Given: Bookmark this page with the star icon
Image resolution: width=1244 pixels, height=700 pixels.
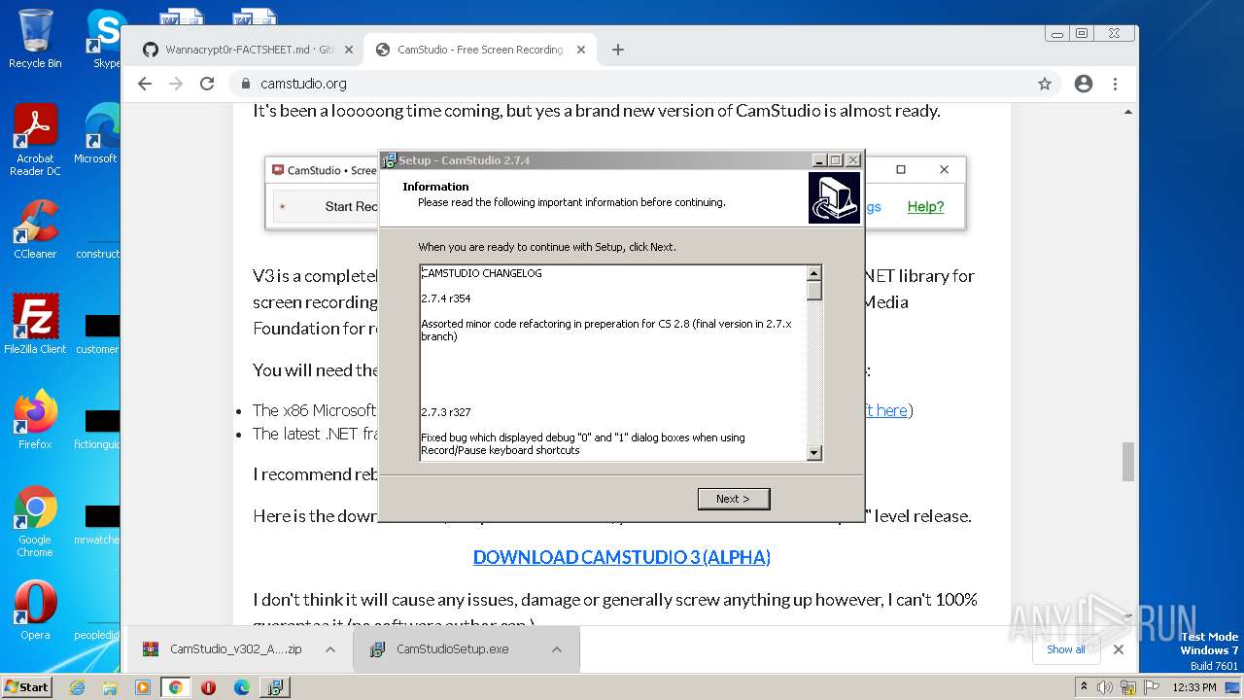Looking at the screenshot, I should (x=1045, y=84).
